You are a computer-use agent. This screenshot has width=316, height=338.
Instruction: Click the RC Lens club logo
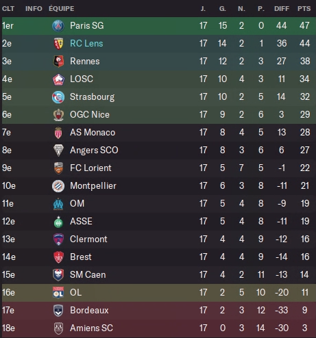tap(58, 43)
